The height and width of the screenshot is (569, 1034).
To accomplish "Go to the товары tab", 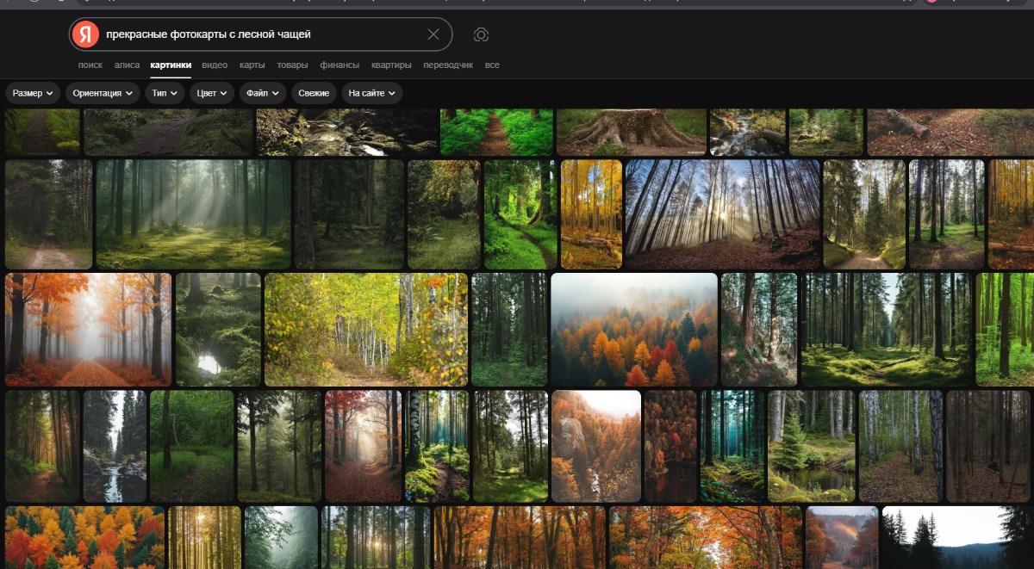I will click(x=292, y=65).
